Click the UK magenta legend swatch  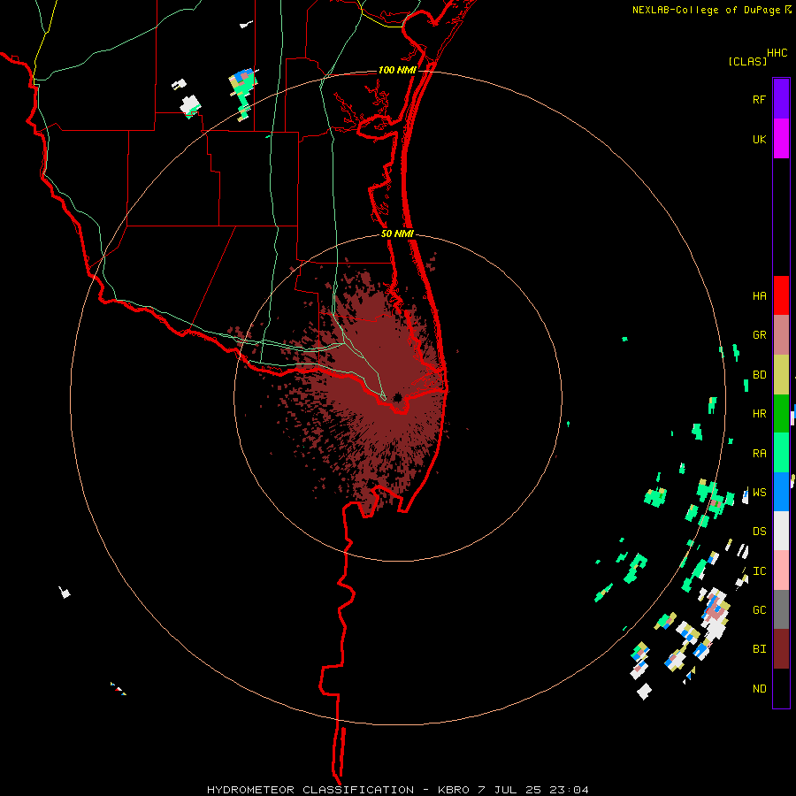[781, 139]
